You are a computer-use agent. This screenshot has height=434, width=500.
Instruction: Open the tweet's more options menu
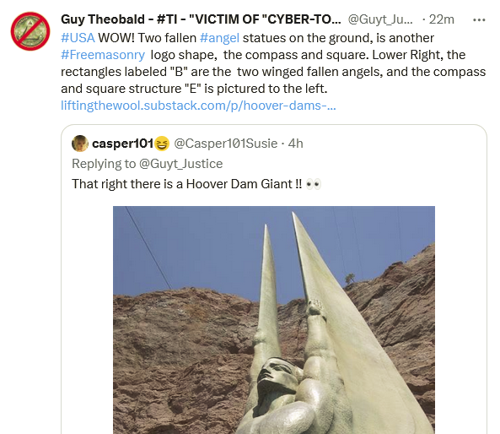click(x=479, y=19)
